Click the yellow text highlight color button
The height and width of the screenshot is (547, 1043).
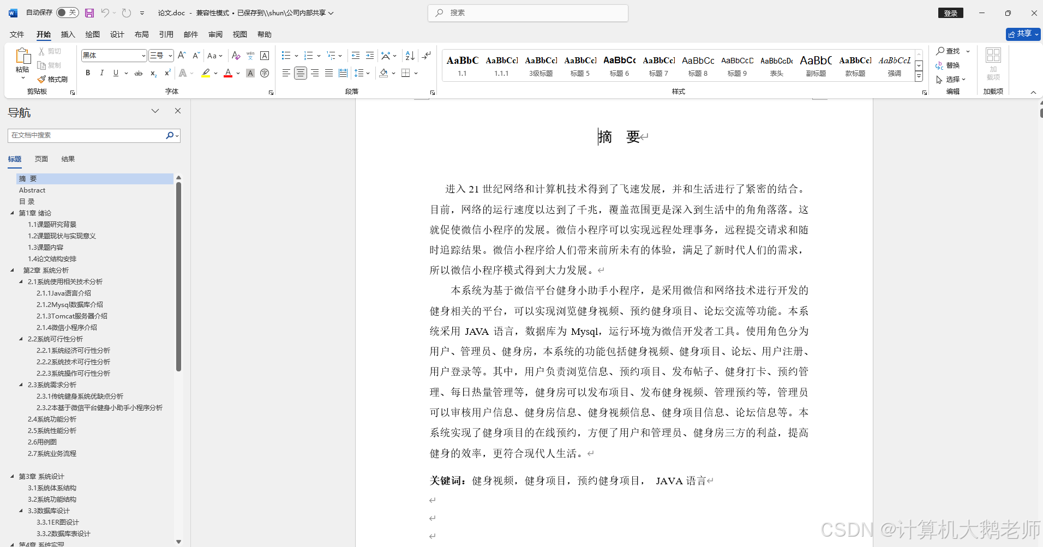(x=206, y=73)
